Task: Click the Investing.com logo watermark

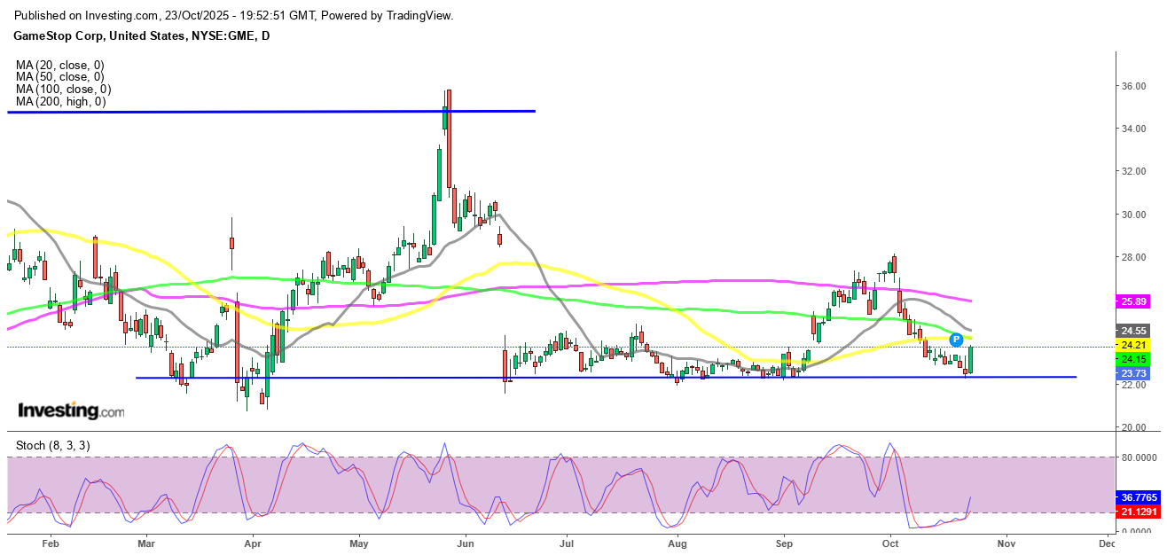Action: click(71, 411)
